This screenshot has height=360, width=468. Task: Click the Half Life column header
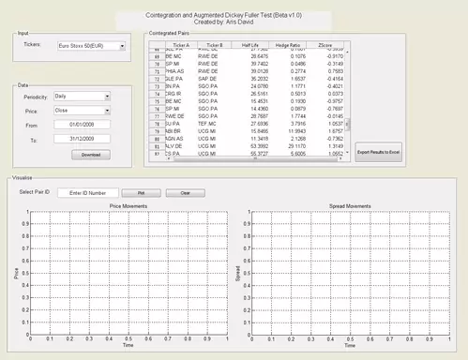coord(250,45)
